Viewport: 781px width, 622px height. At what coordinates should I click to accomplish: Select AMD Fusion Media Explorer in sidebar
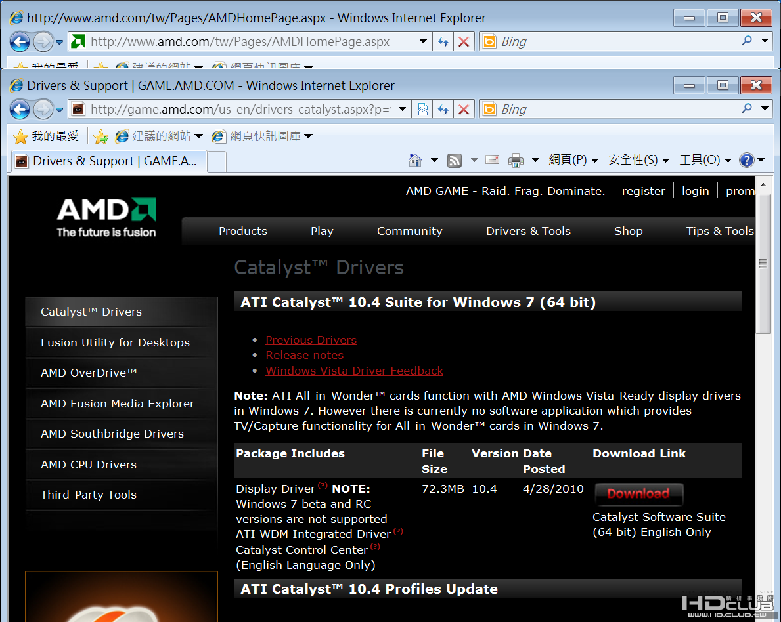[x=122, y=404]
